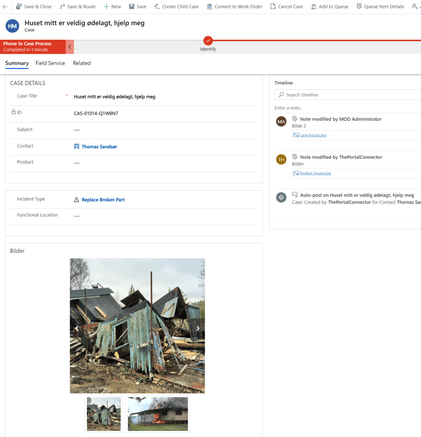Click Create Child Case command

click(x=176, y=7)
